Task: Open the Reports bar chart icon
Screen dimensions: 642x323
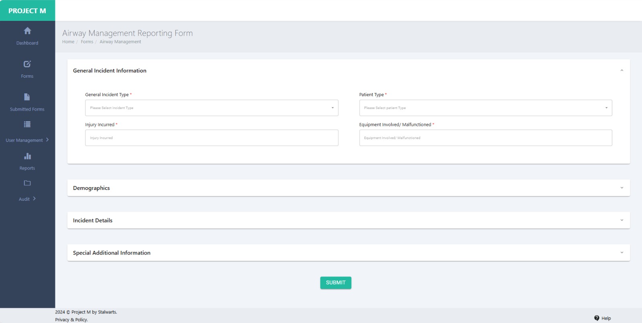Action: (27, 156)
